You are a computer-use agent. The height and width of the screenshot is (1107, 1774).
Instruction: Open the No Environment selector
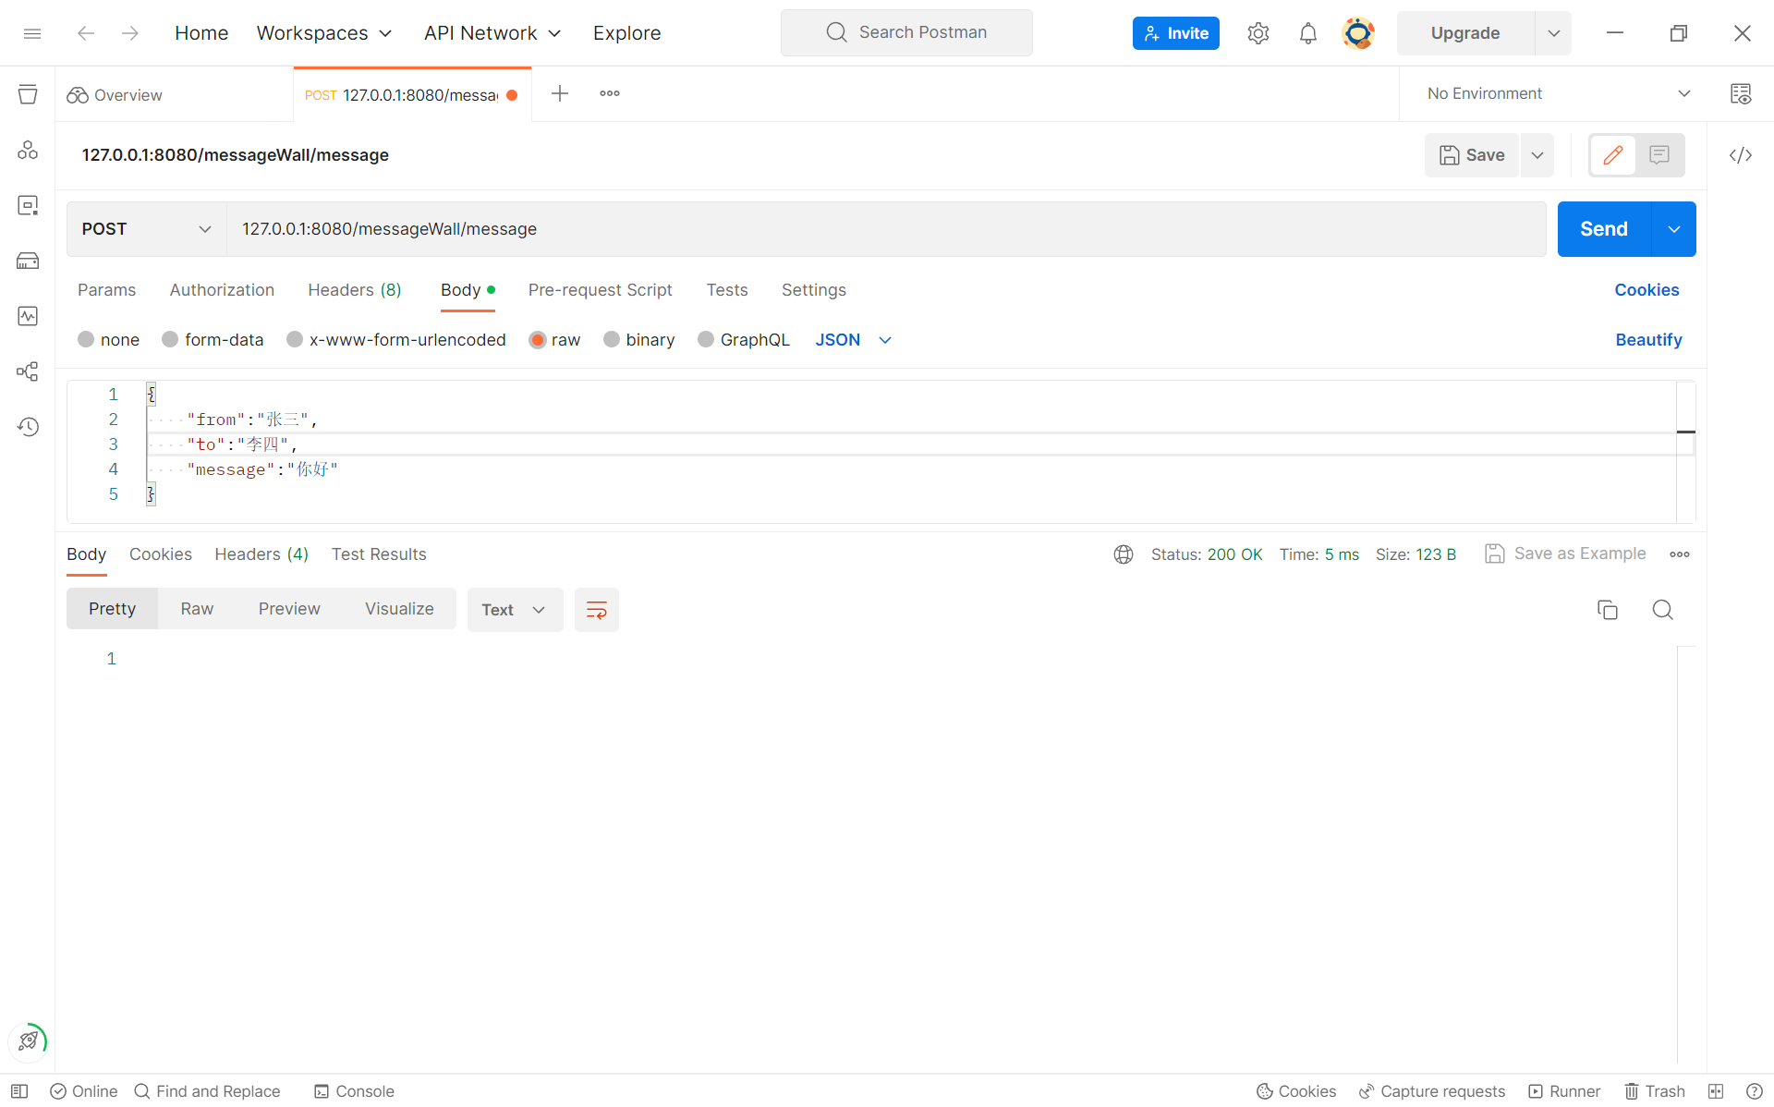1559,93
